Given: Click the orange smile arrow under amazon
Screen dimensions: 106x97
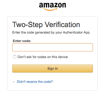Looking at the screenshot, I should [x=50, y=9].
